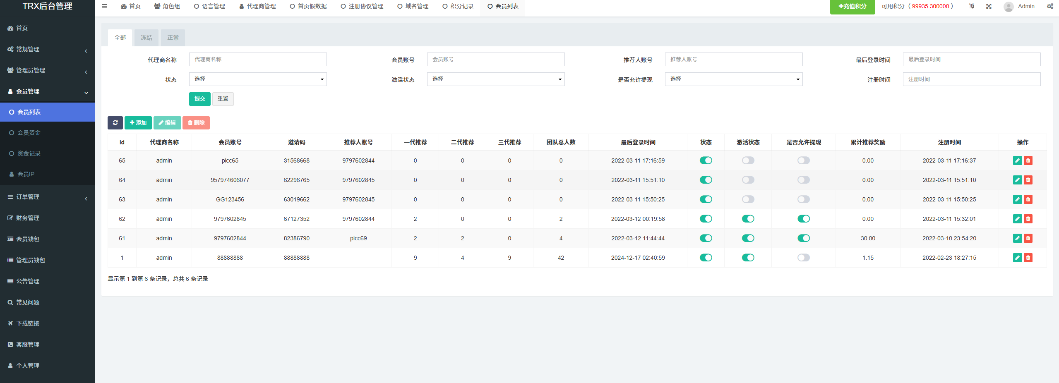Image resolution: width=1059 pixels, height=383 pixels.
Task: Open settings gears icon at top right
Action: [x=1050, y=6]
